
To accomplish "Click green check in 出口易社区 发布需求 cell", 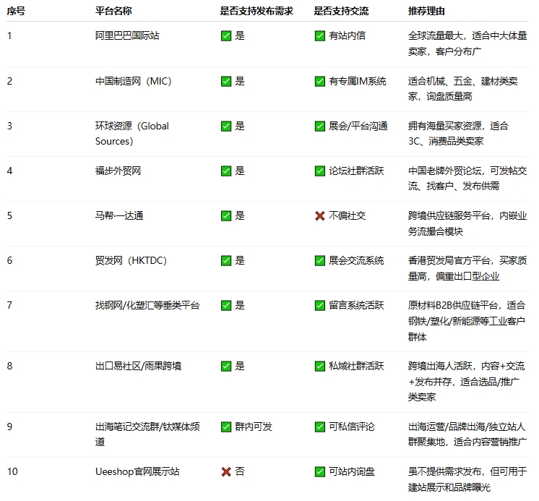I will tap(226, 367).
